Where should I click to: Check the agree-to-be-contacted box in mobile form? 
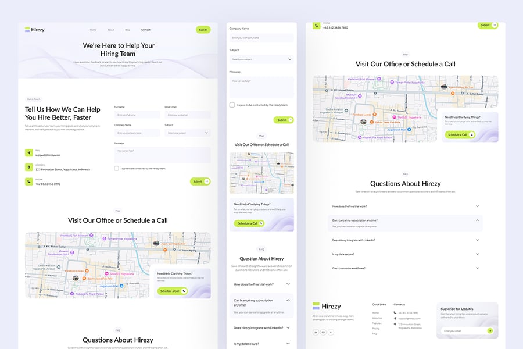[232, 105]
